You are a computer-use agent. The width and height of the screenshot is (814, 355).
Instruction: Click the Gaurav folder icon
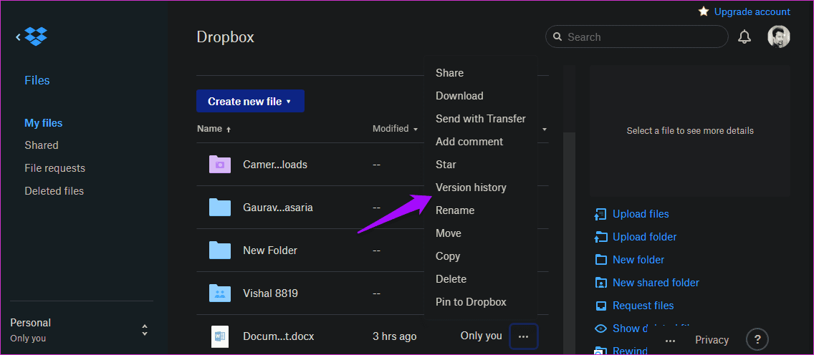point(219,208)
